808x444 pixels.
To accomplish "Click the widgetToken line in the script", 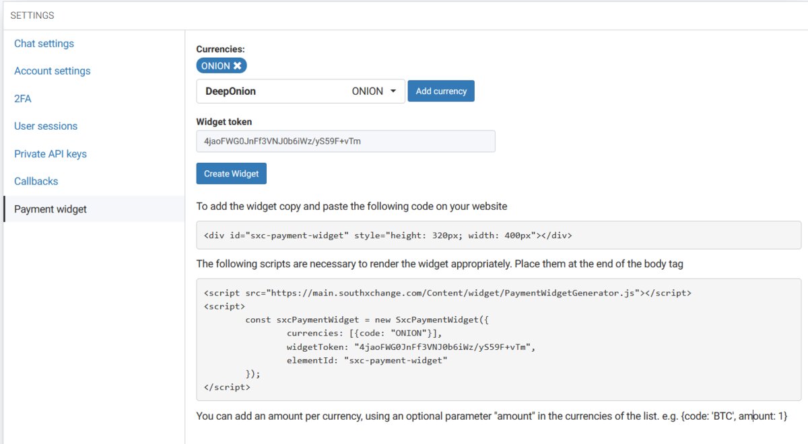I will pyautogui.click(x=410, y=347).
